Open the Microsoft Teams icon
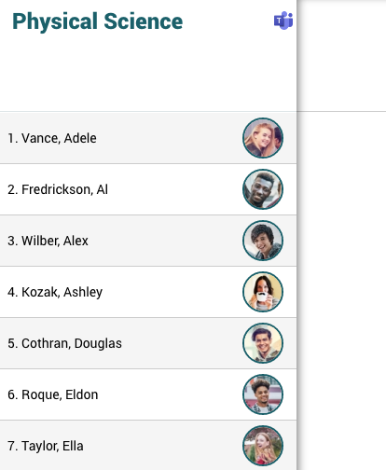Screen dimensions: 386x470 (283, 21)
